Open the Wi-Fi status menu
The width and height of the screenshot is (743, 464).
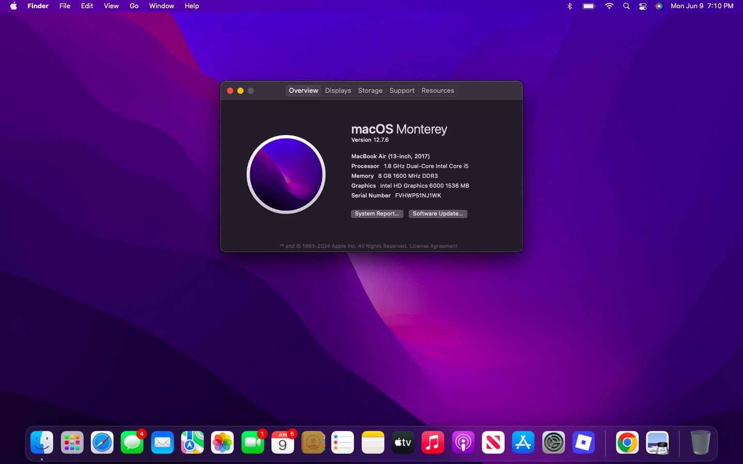pyautogui.click(x=609, y=6)
